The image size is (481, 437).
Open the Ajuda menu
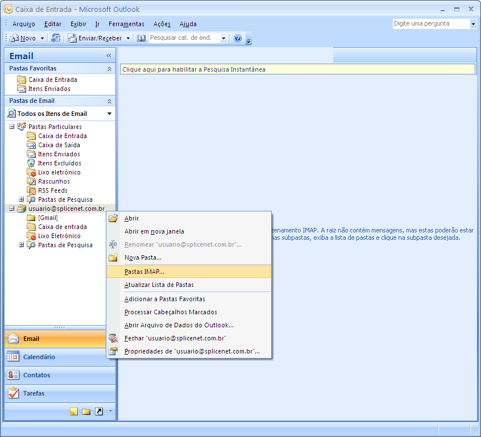pos(188,24)
